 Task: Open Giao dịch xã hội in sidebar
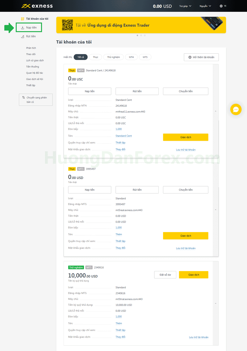[x=35, y=79]
